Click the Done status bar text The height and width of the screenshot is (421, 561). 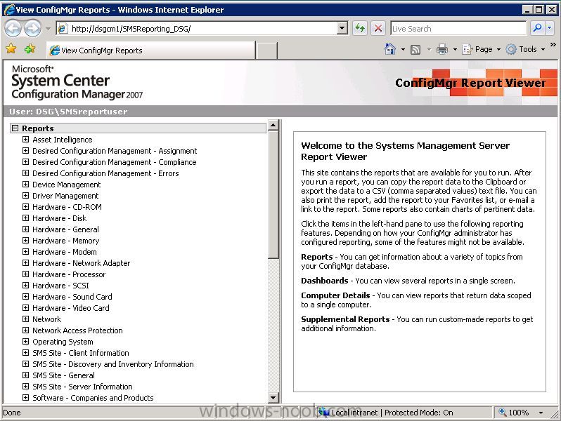point(12,413)
